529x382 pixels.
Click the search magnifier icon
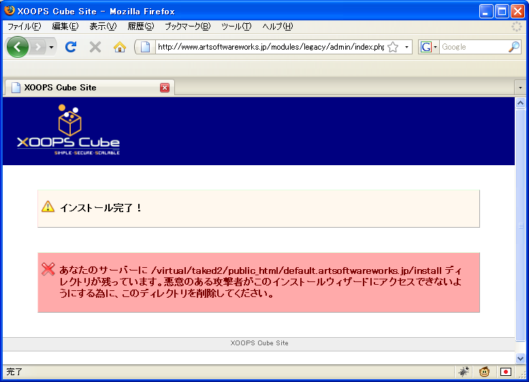[514, 47]
